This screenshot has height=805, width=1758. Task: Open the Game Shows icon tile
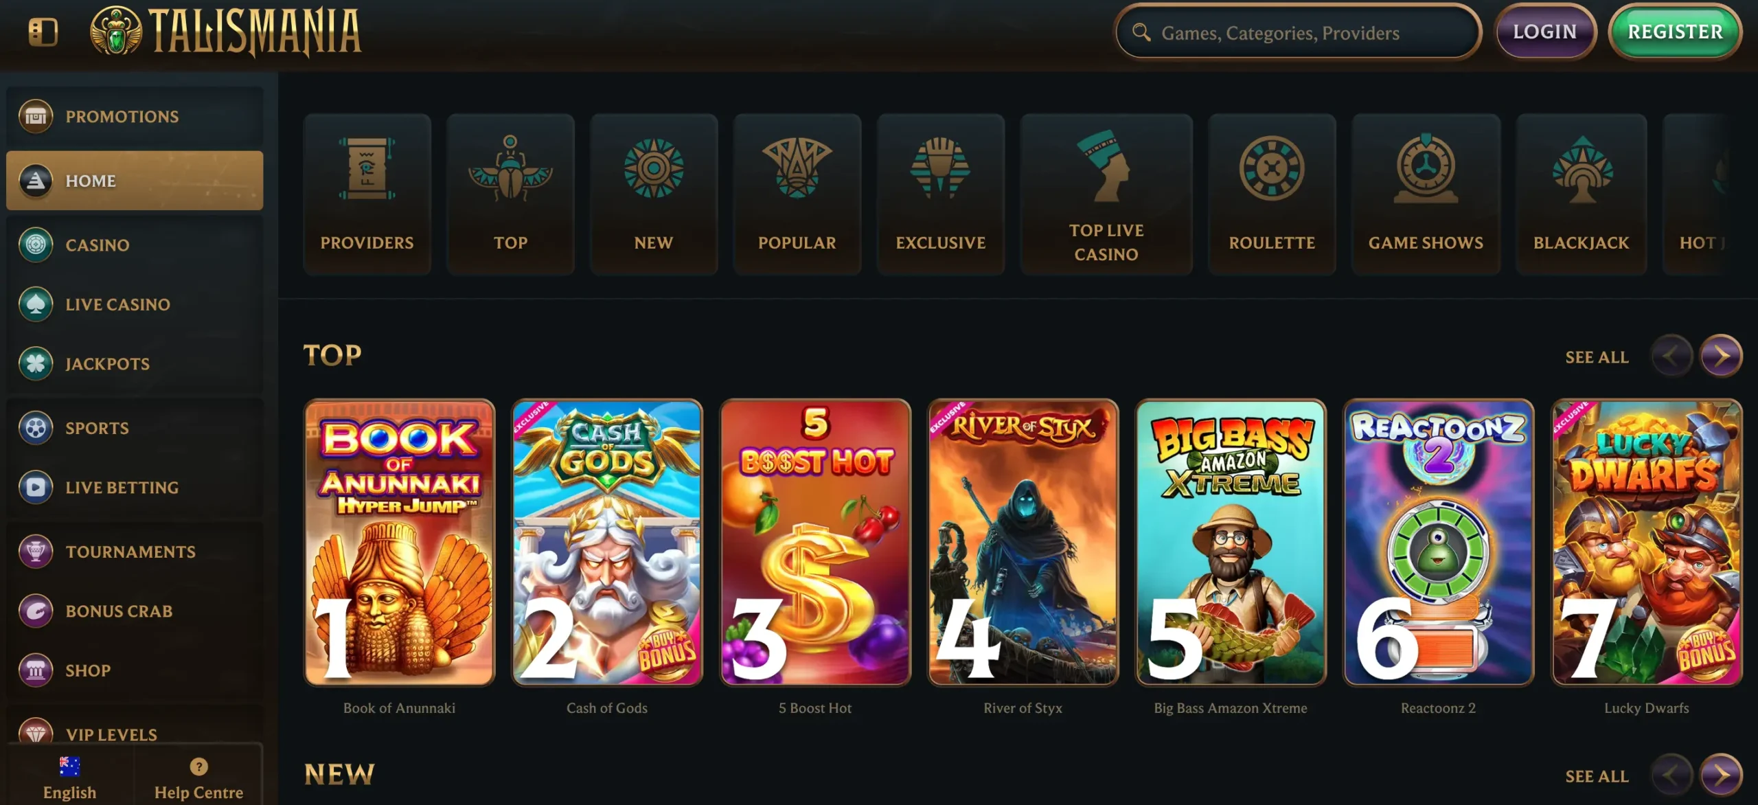1426,194
